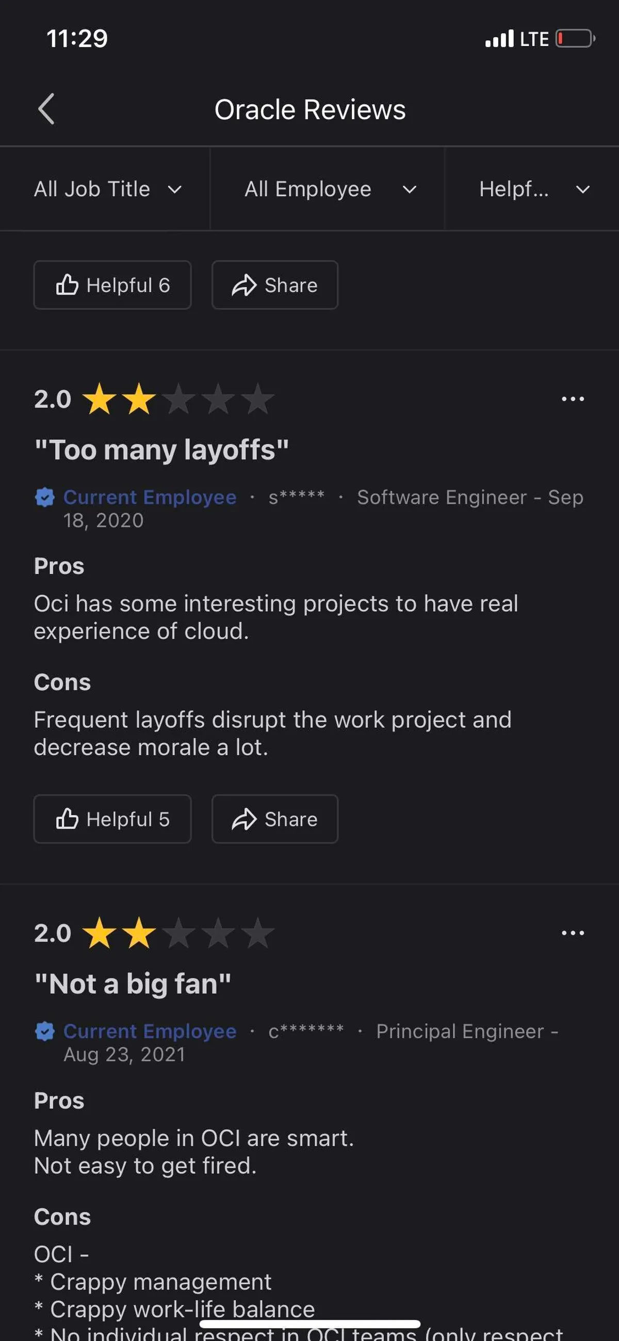
Task: Open more options for Too many layoffs review
Action: coord(572,399)
